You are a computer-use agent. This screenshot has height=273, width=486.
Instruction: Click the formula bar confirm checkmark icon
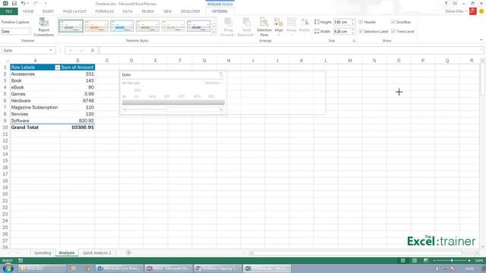pyautogui.click(x=81, y=51)
